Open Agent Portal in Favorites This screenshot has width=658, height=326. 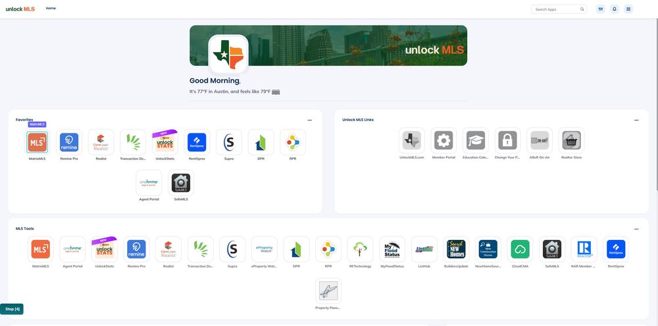tap(149, 183)
